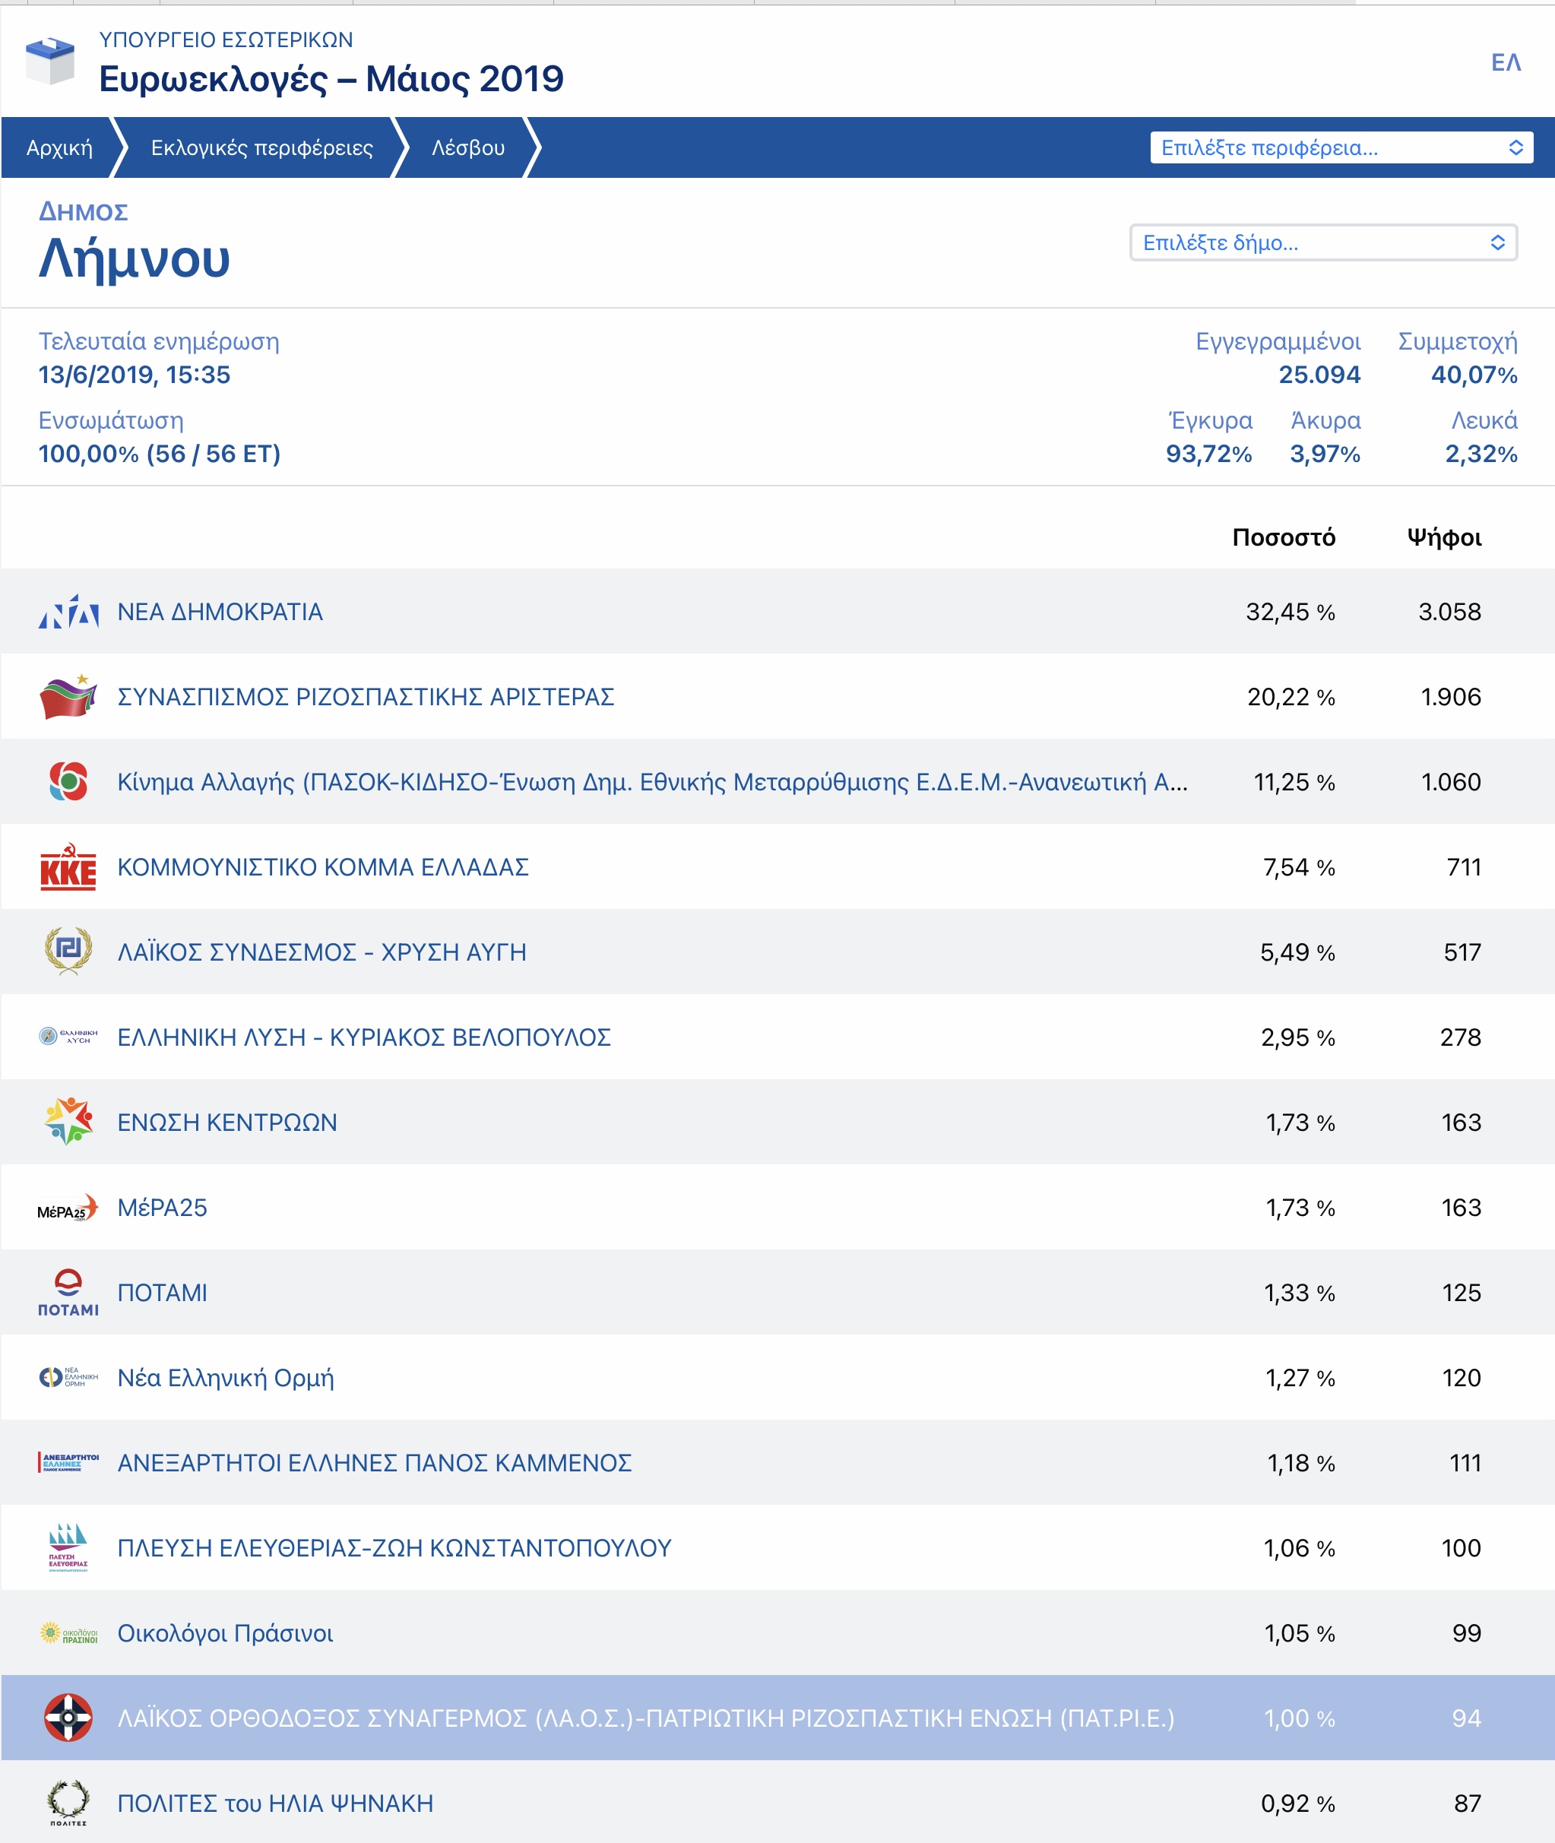Click the ΜέΡΑ25 party logo
The height and width of the screenshot is (1843, 1555).
(68, 1208)
